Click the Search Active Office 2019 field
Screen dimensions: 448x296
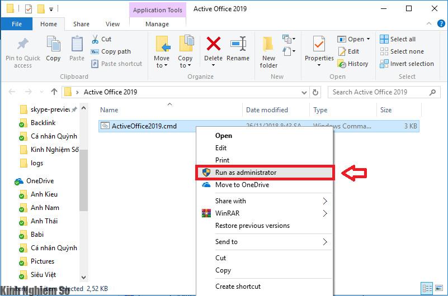click(384, 92)
